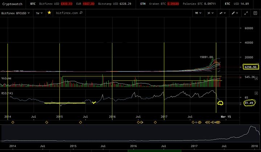Click the 2015 label on chart time axis

(59, 116)
